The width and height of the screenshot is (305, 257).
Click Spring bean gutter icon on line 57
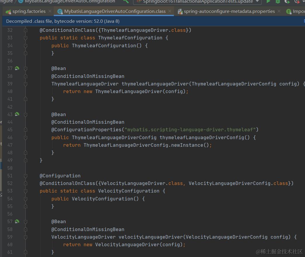coord(17,221)
